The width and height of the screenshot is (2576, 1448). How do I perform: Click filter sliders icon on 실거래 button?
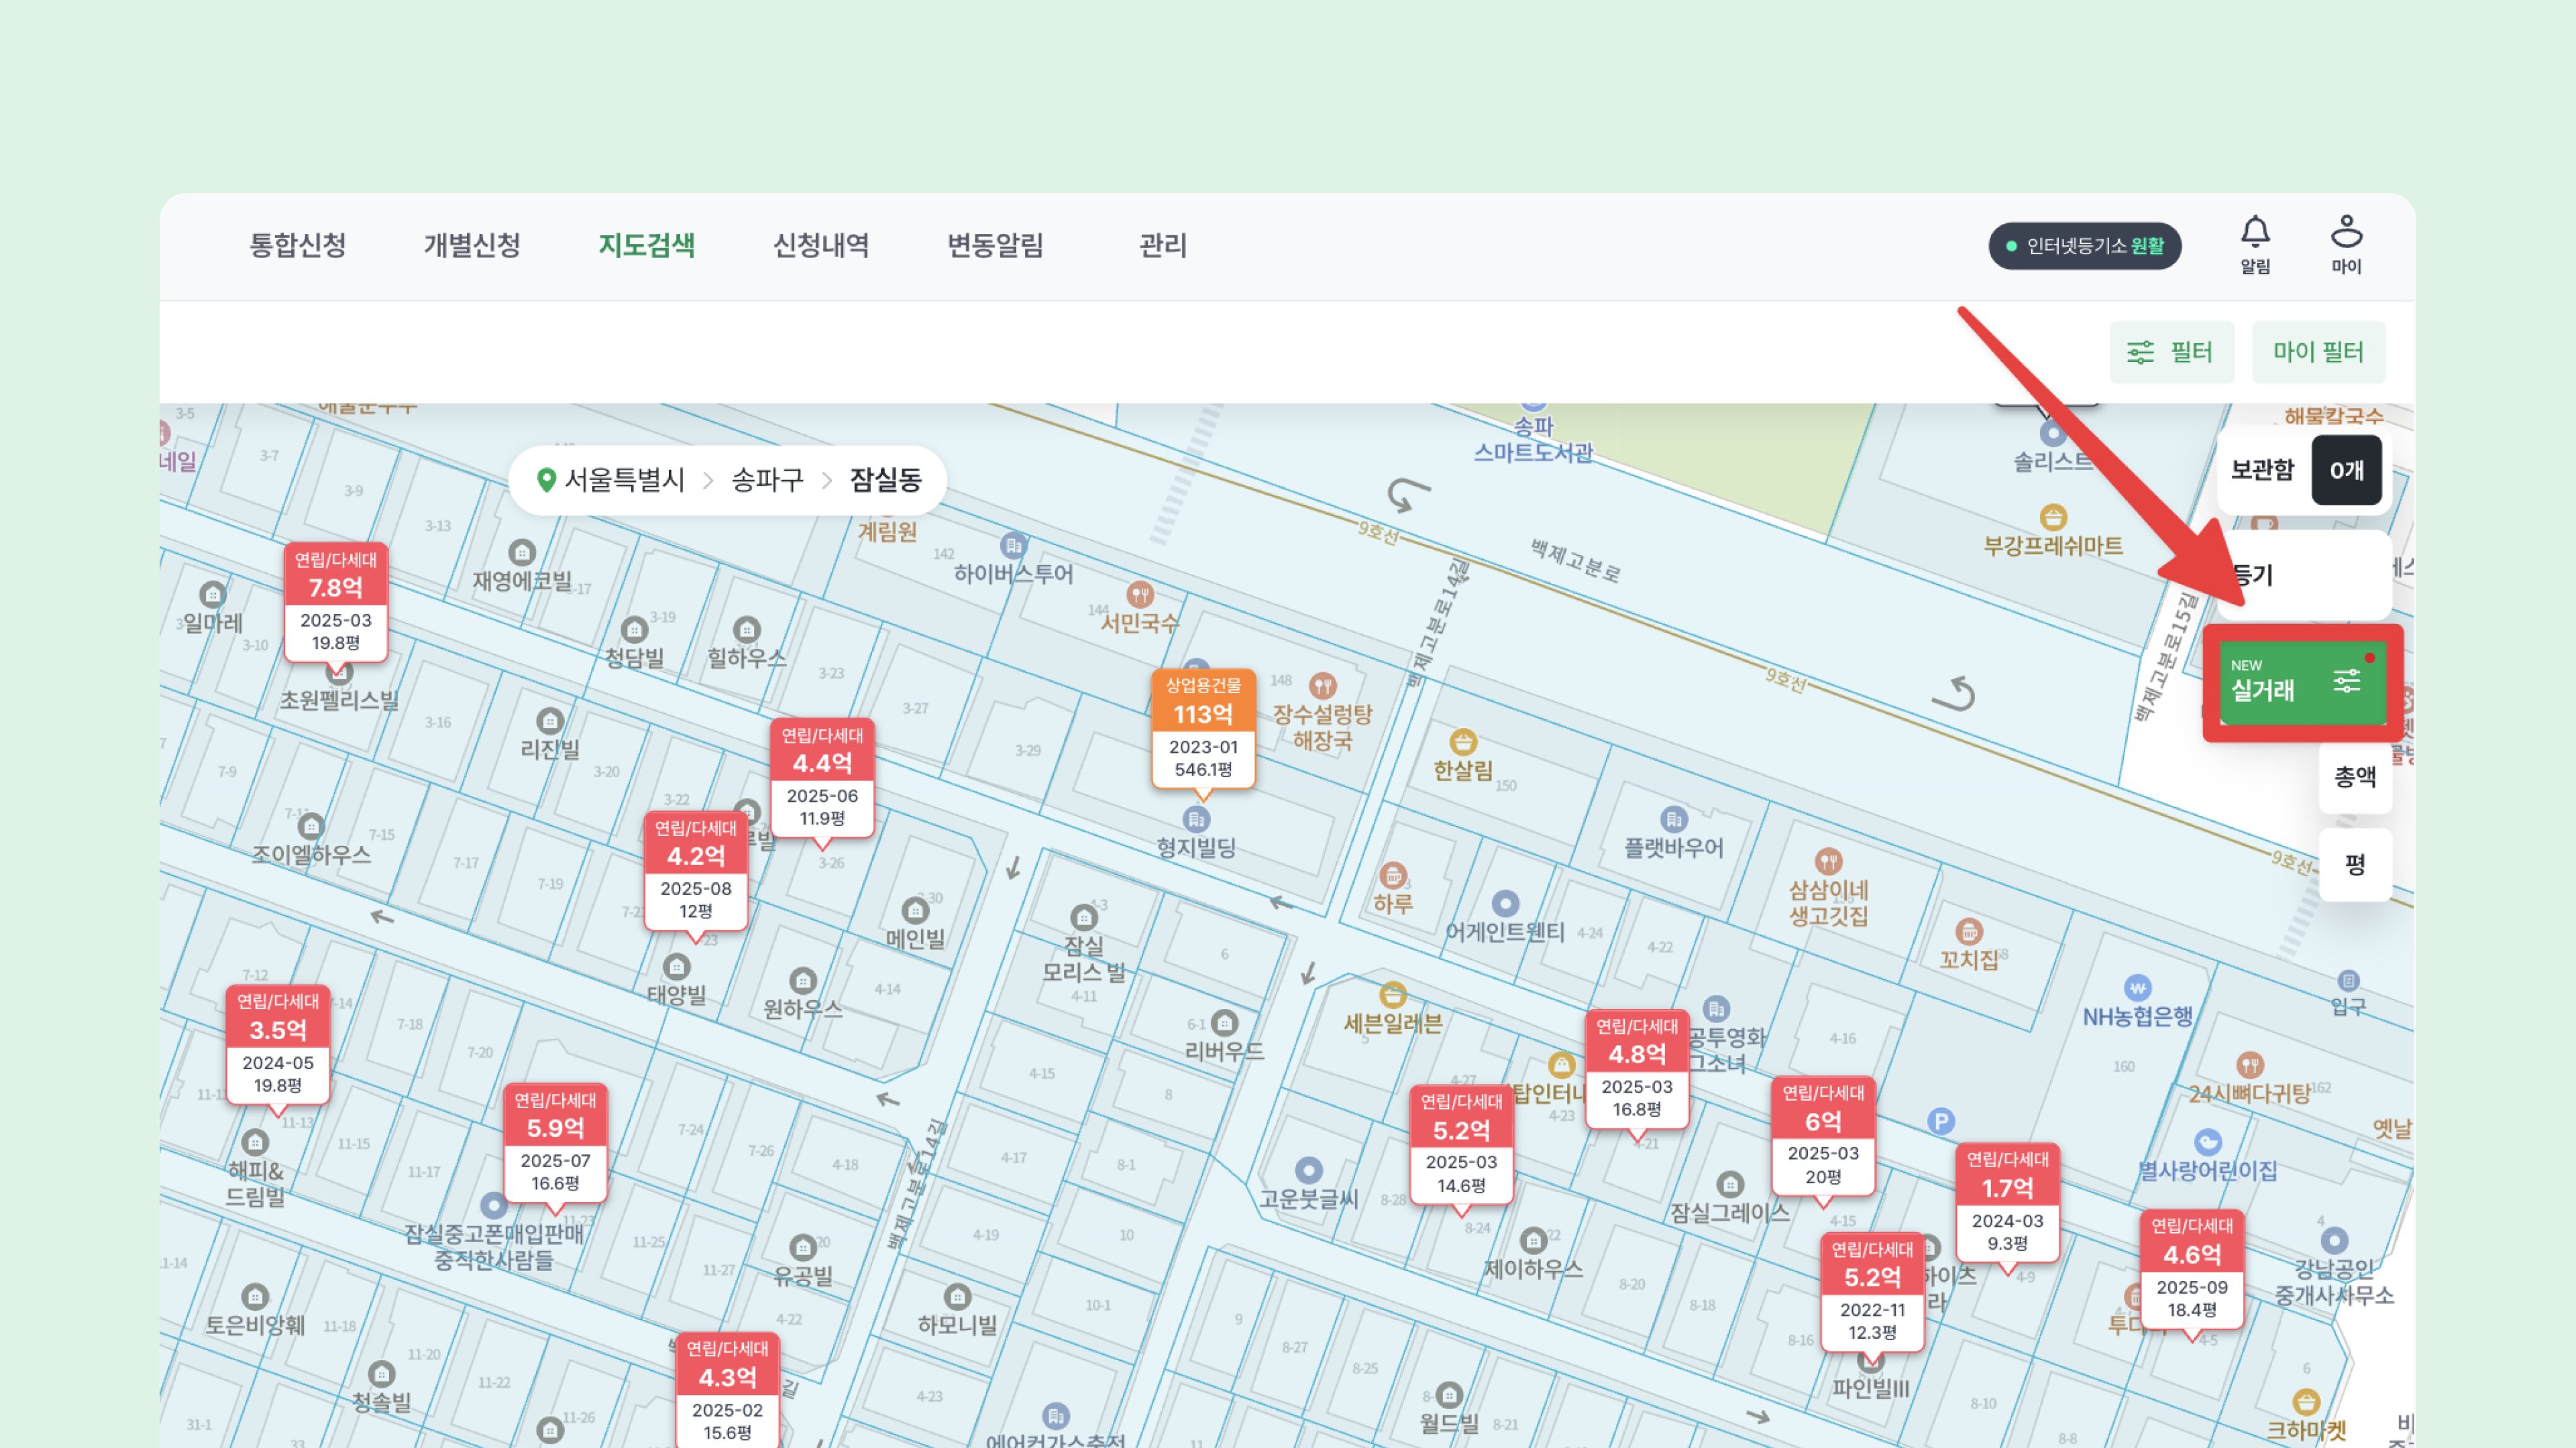tap(2346, 682)
